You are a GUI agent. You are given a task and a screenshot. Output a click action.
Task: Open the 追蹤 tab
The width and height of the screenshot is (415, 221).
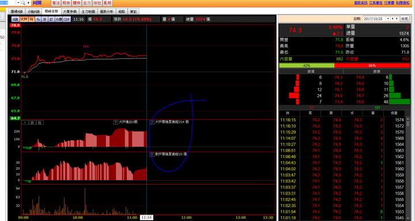click(x=122, y=12)
